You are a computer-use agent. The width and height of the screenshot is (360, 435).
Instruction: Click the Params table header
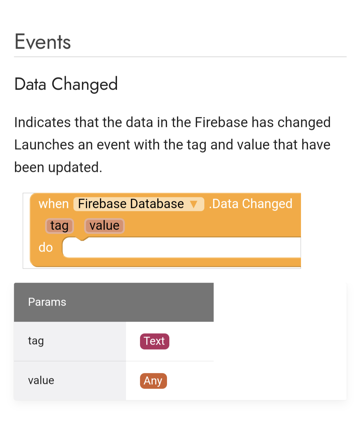click(47, 302)
